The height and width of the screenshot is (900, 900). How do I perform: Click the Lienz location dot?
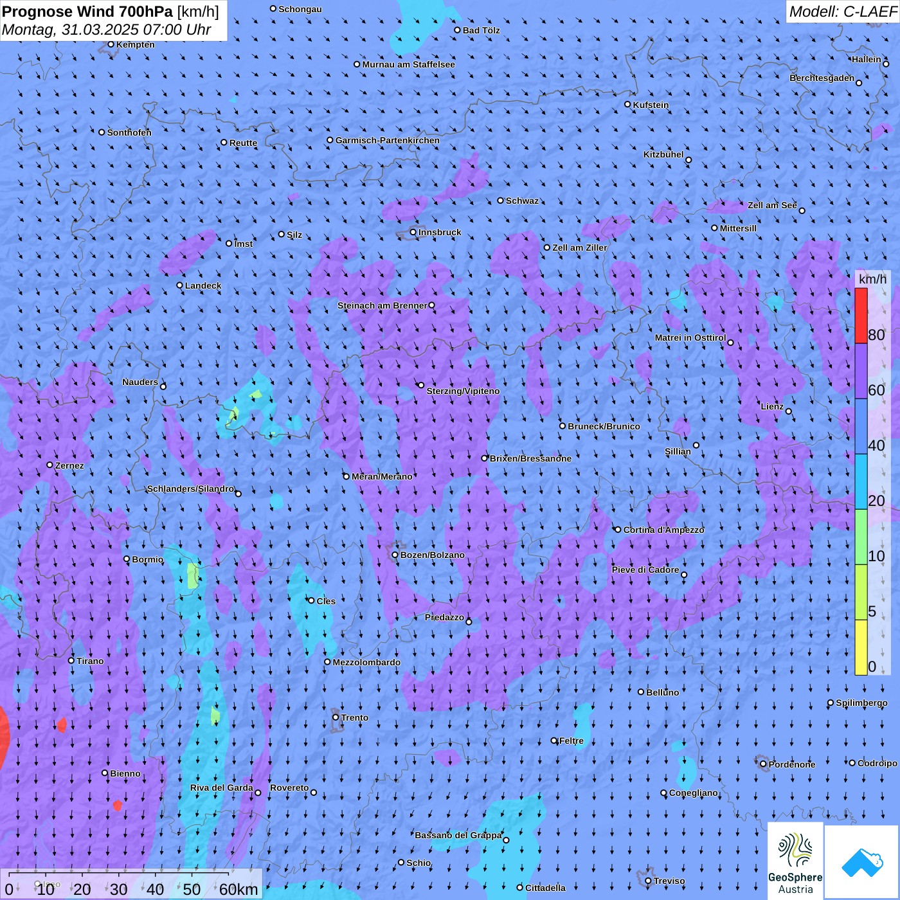[789, 411]
